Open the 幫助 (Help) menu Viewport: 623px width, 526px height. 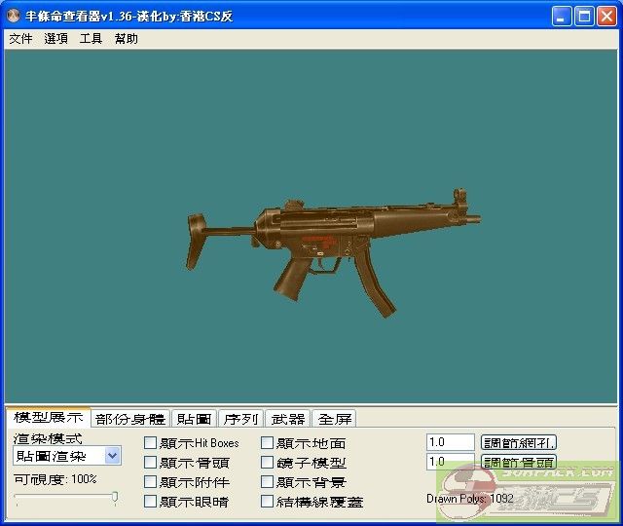[126, 39]
